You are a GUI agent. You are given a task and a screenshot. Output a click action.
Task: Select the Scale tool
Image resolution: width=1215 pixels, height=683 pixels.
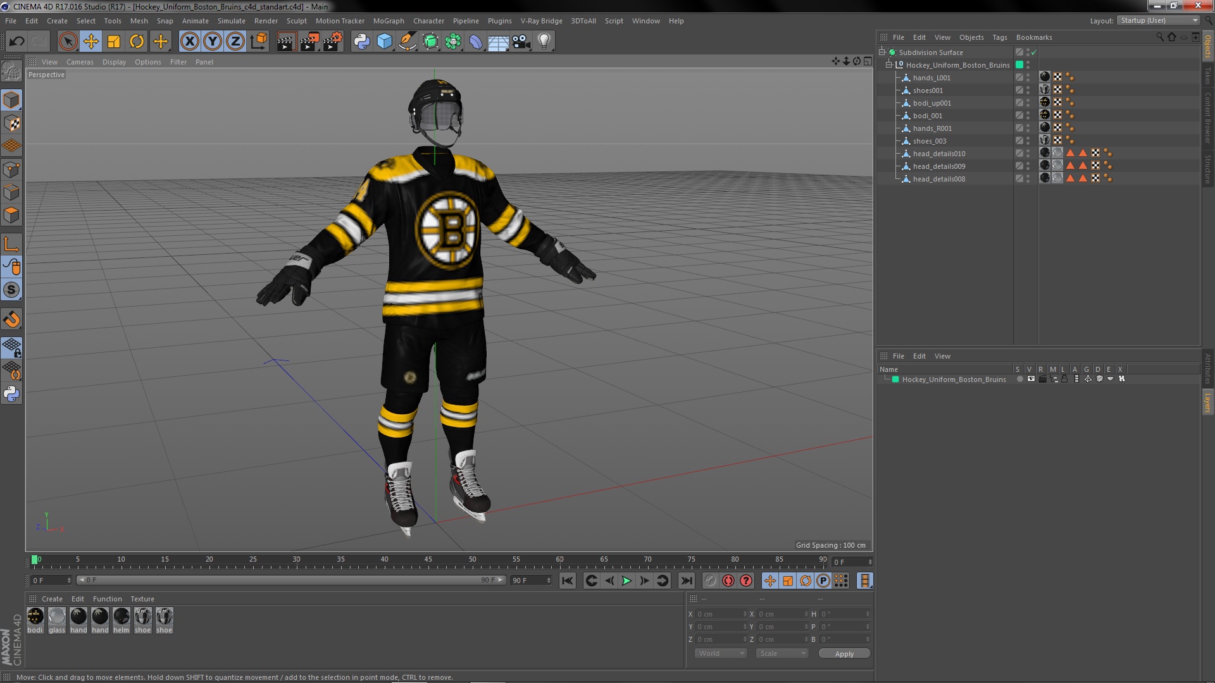pyautogui.click(x=114, y=42)
